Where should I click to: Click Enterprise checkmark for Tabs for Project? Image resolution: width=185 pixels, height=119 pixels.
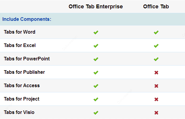coord(96,99)
